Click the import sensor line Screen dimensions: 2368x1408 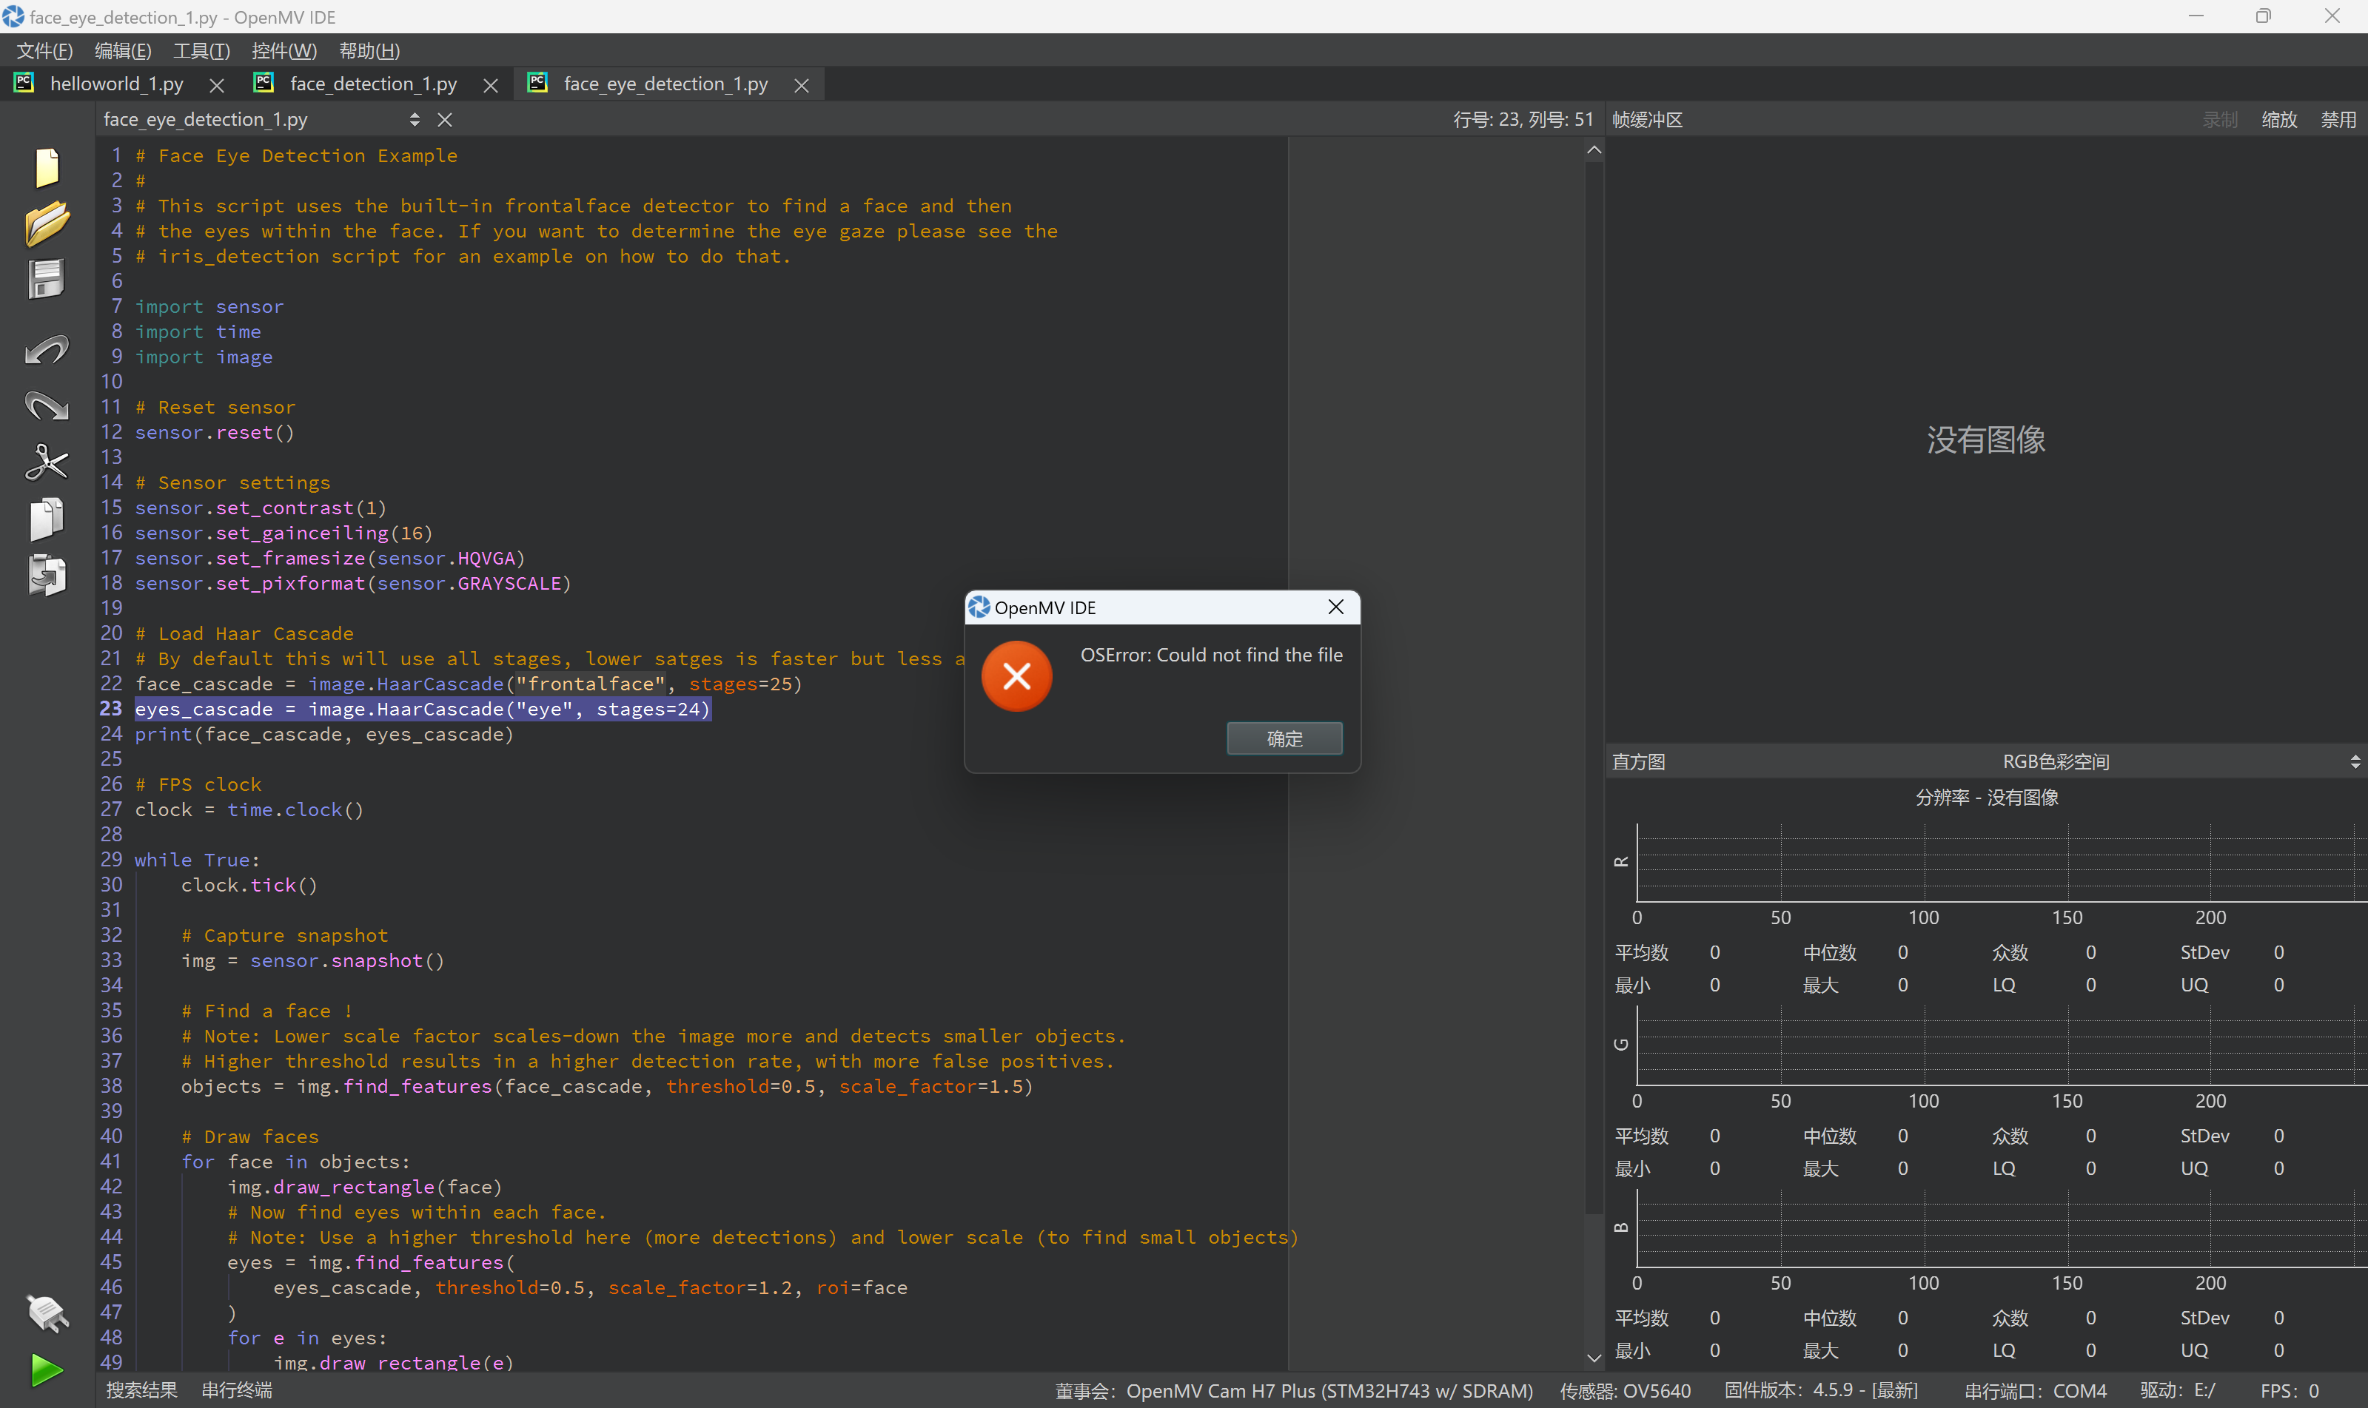tap(209, 306)
